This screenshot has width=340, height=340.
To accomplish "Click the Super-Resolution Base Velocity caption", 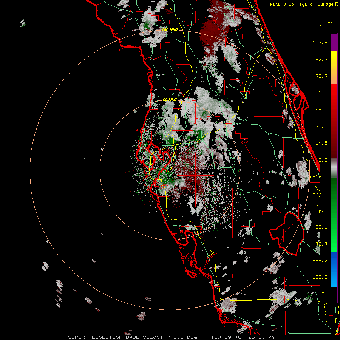I will pyautogui.click(x=172, y=337).
